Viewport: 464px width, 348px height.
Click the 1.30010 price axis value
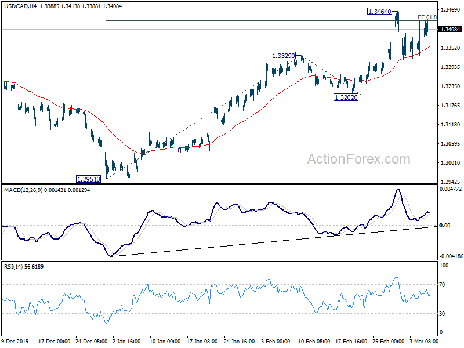point(451,163)
